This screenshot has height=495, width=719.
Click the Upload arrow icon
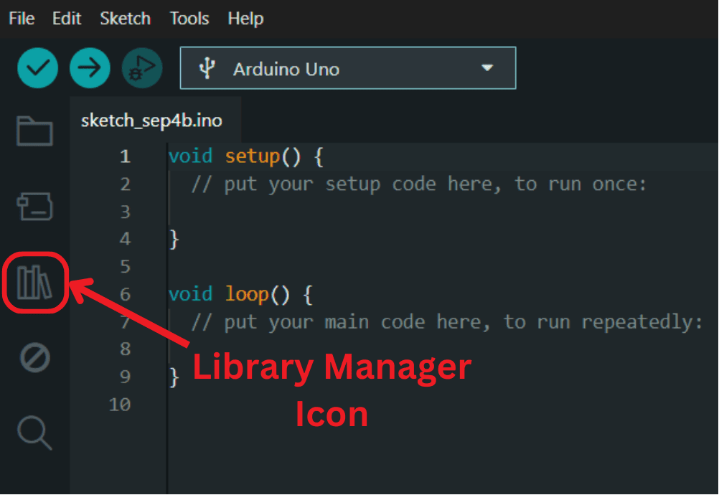pyautogui.click(x=90, y=67)
